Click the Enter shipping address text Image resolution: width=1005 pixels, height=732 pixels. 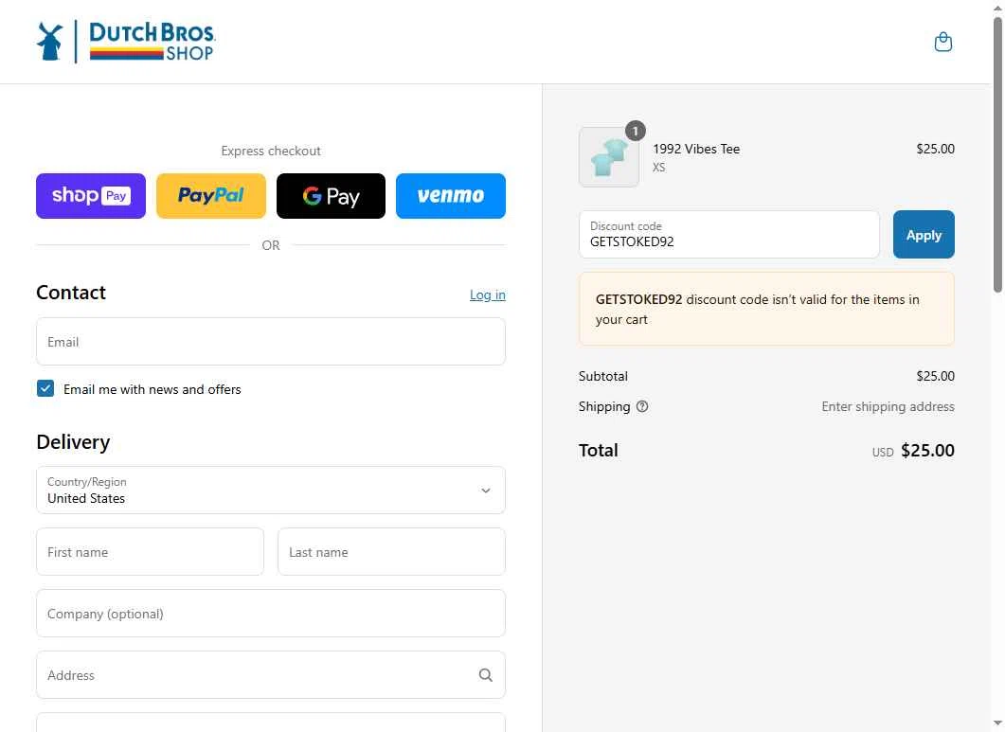(x=888, y=406)
